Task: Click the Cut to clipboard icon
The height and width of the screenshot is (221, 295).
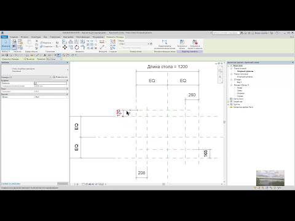Action: pos(37,41)
